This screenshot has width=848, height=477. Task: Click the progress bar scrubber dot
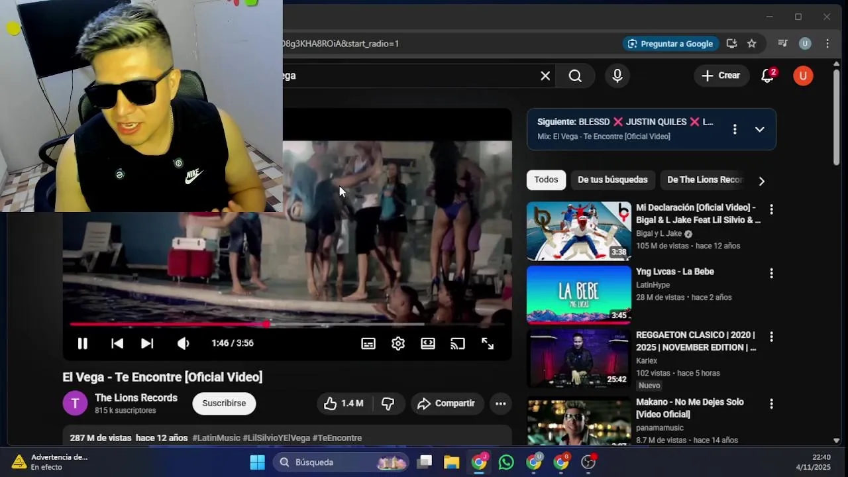266,324
